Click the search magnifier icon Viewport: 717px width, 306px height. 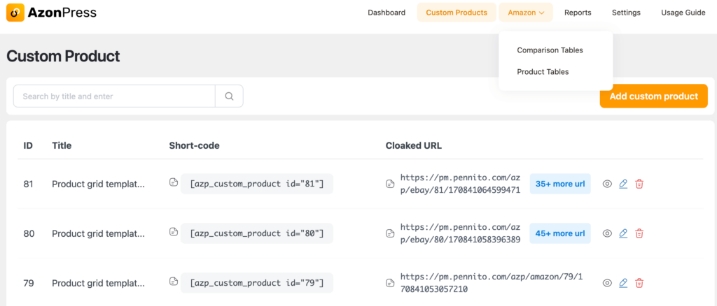(229, 96)
